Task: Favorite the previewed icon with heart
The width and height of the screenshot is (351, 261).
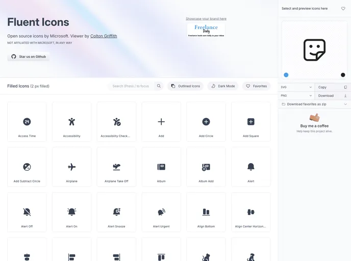Action: click(343, 9)
